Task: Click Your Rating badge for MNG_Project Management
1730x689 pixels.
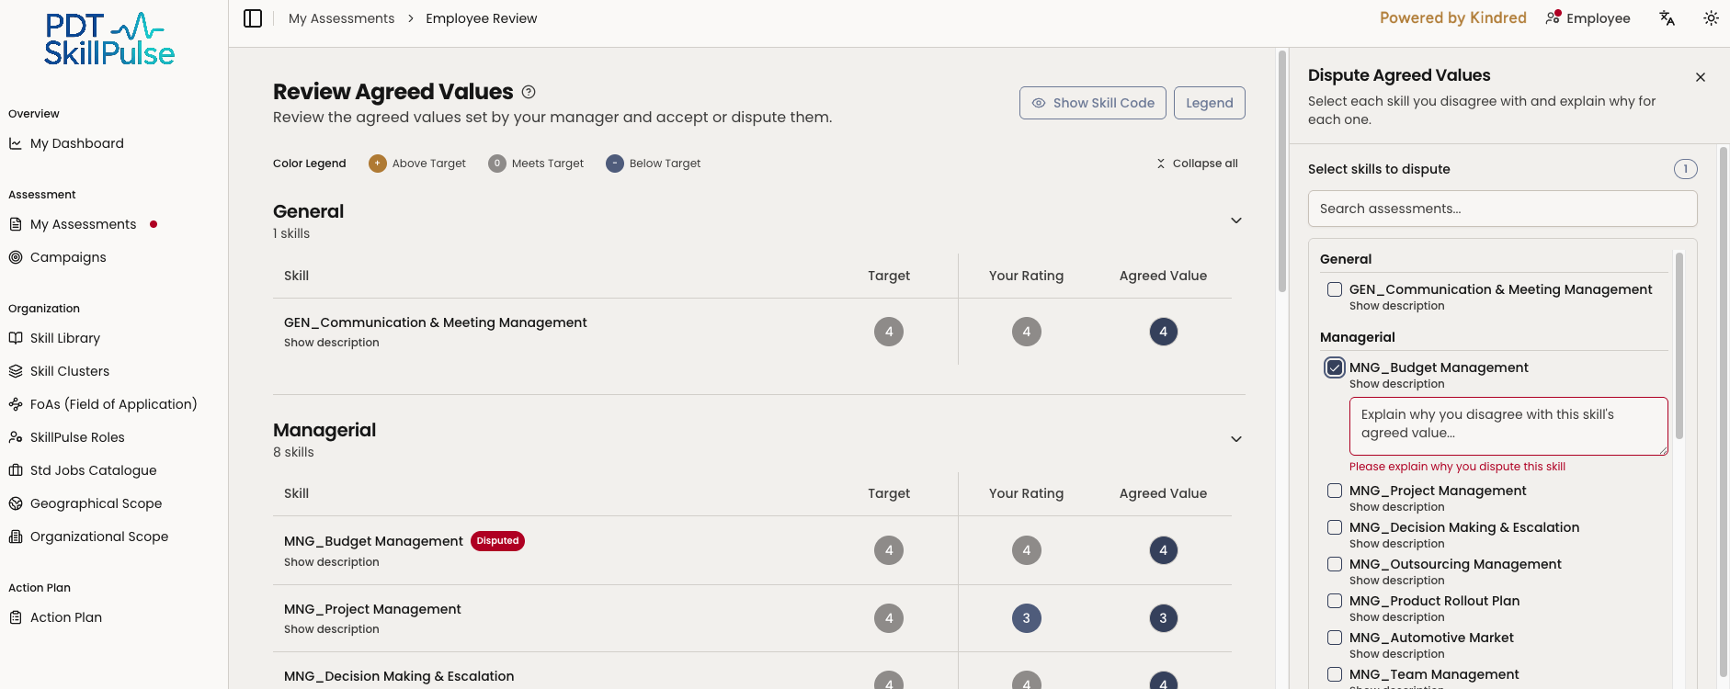Action: 1027,618
